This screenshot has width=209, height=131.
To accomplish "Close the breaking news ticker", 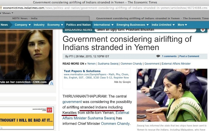I will 203,30.
